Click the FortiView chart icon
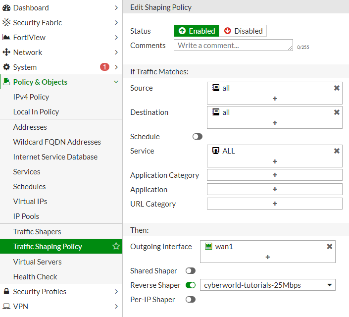 [x=6, y=38]
